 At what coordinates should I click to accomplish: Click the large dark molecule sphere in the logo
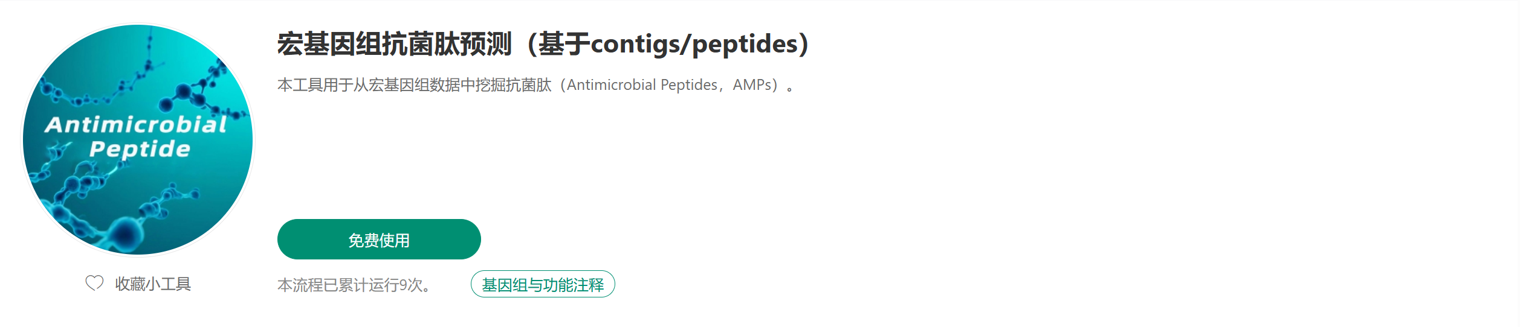pos(126,232)
